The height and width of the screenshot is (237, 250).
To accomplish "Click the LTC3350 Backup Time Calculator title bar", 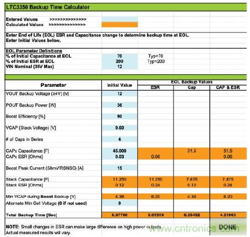I will (126, 7).
